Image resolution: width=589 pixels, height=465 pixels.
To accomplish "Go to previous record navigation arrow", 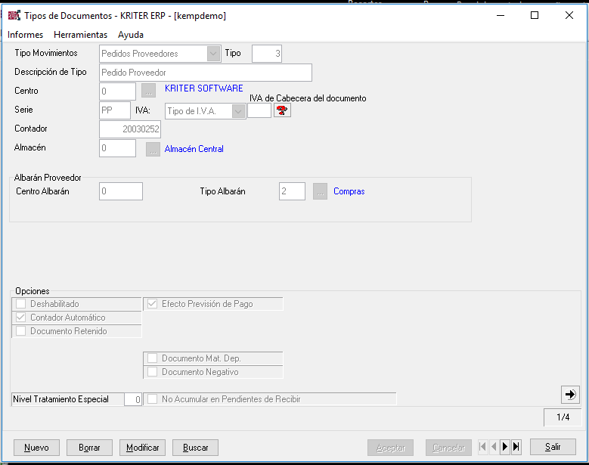I will 494,447.
